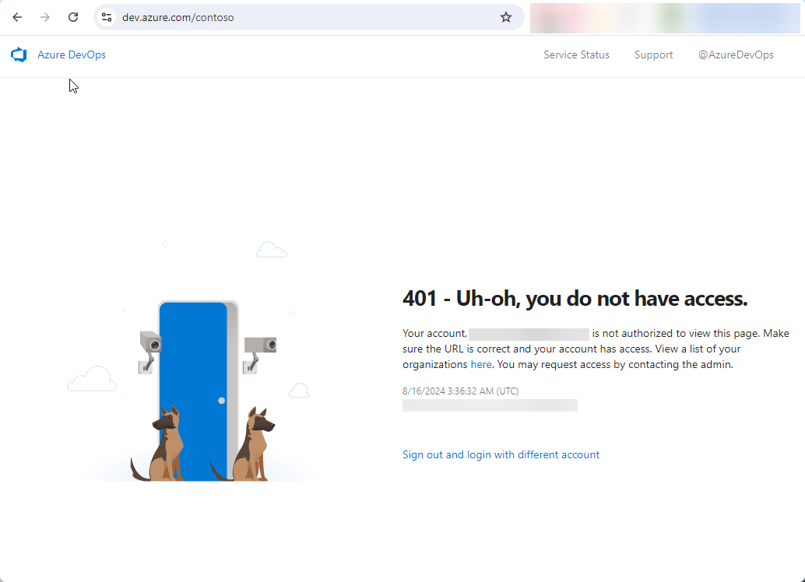805x582 pixels.
Task: Open site information icon in address bar
Action: [x=107, y=17]
